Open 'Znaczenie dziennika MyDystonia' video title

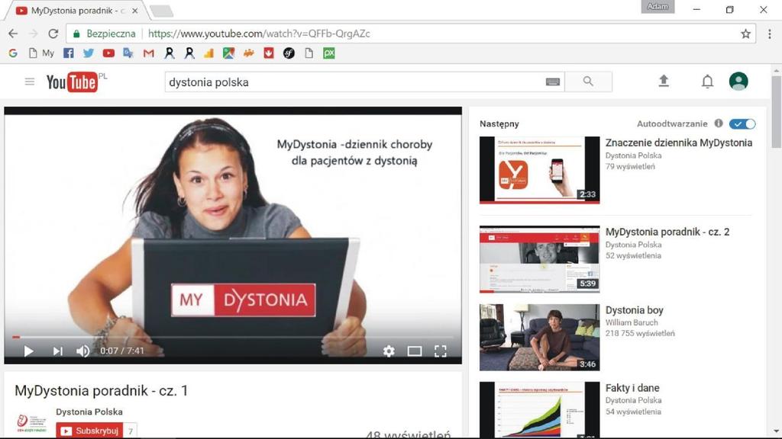click(x=679, y=143)
